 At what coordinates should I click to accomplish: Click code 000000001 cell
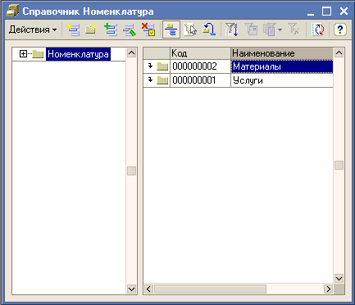(x=200, y=80)
